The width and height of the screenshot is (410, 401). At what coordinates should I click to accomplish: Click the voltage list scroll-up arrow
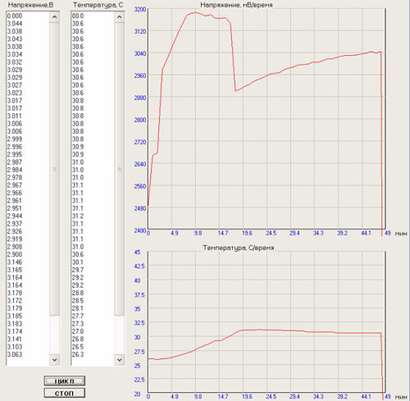[x=54, y=17]
